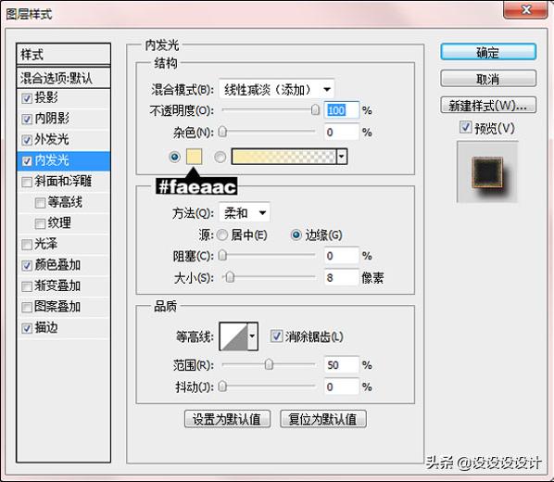Enable the 图案叠加 pattern overlay checkbox

point(27,308)
